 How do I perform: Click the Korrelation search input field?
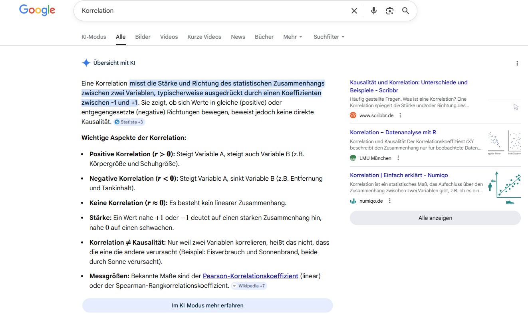(212, 11)
